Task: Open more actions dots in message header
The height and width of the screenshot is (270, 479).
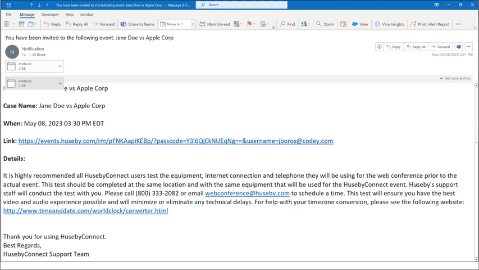Action: coord(469,47)
